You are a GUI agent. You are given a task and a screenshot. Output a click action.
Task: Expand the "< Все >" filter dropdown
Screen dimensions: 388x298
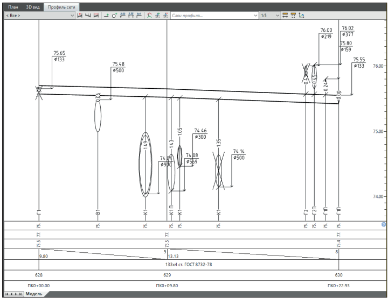point(74,16)
